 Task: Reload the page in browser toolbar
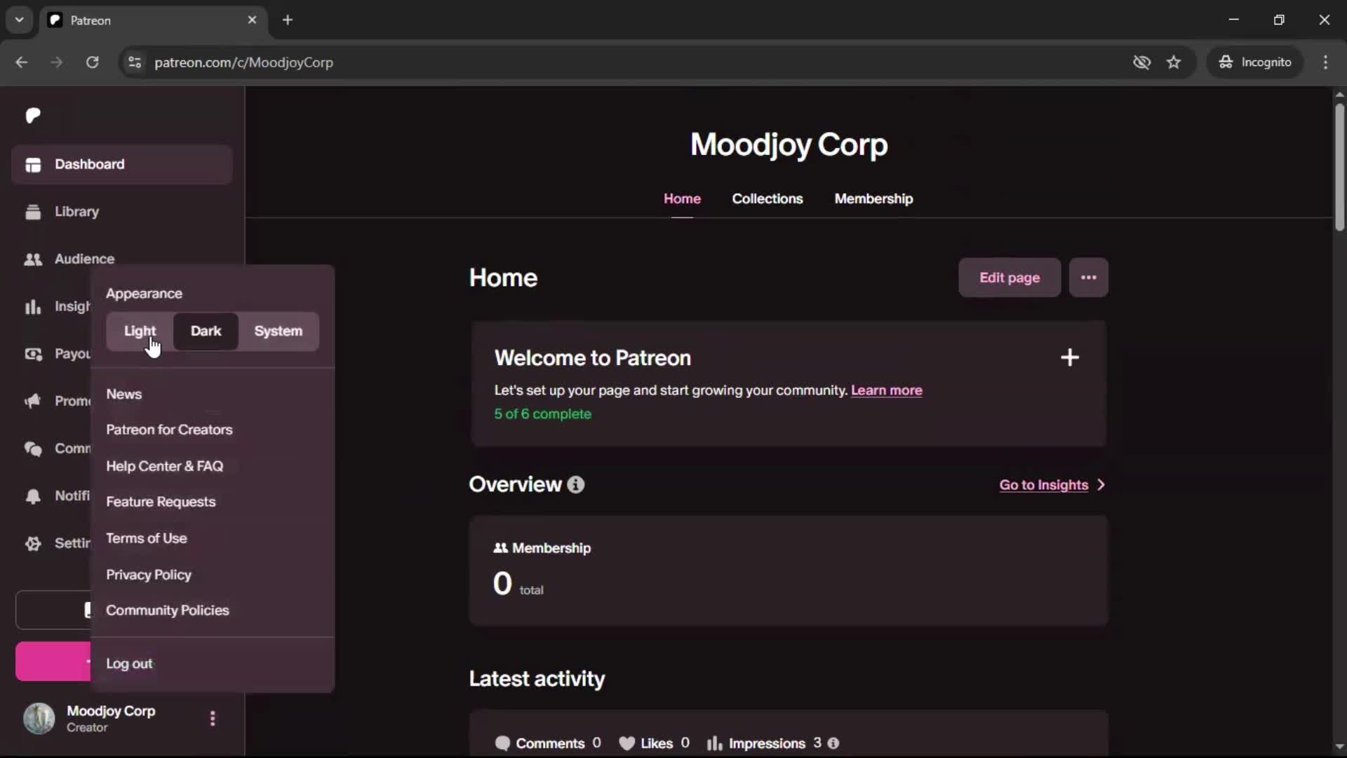92,62
